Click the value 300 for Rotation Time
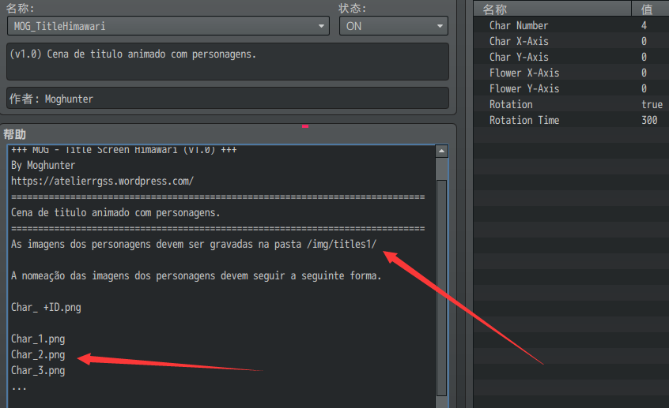This screenshot has width=669, height=408. coord(649,120)
